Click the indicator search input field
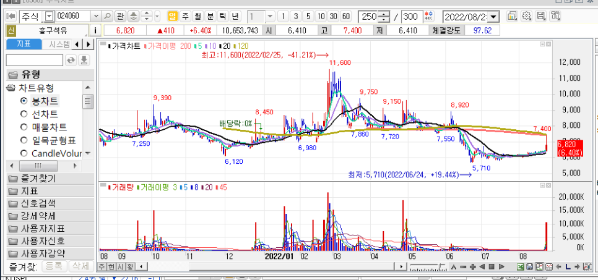598x280 pixels. pyautogui.click(x=35, y=60)
